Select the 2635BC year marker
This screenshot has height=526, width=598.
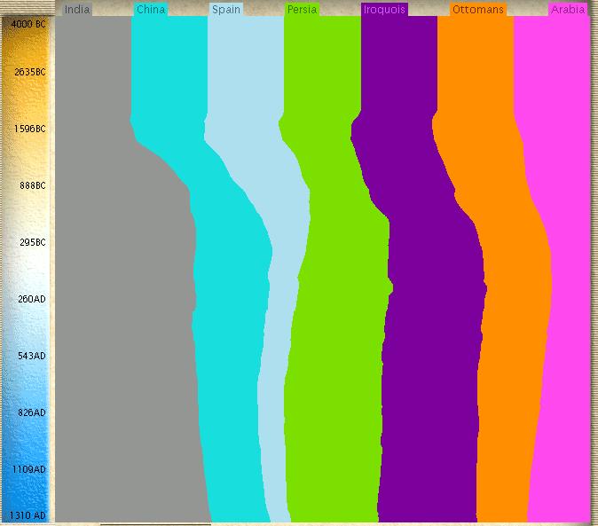(28, 72)
